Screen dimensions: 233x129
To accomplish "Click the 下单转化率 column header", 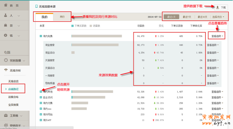I will [196, 26].
